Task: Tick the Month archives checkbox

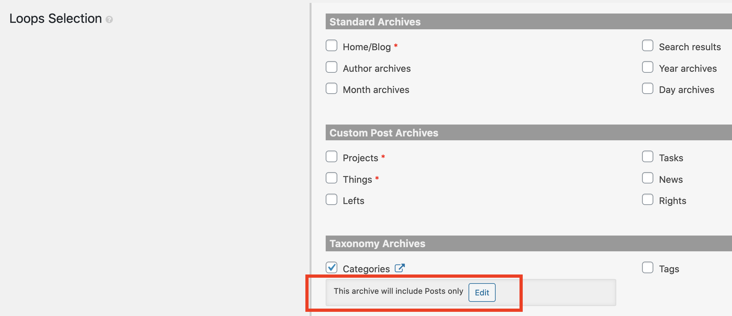Action: tap(331, 88)
